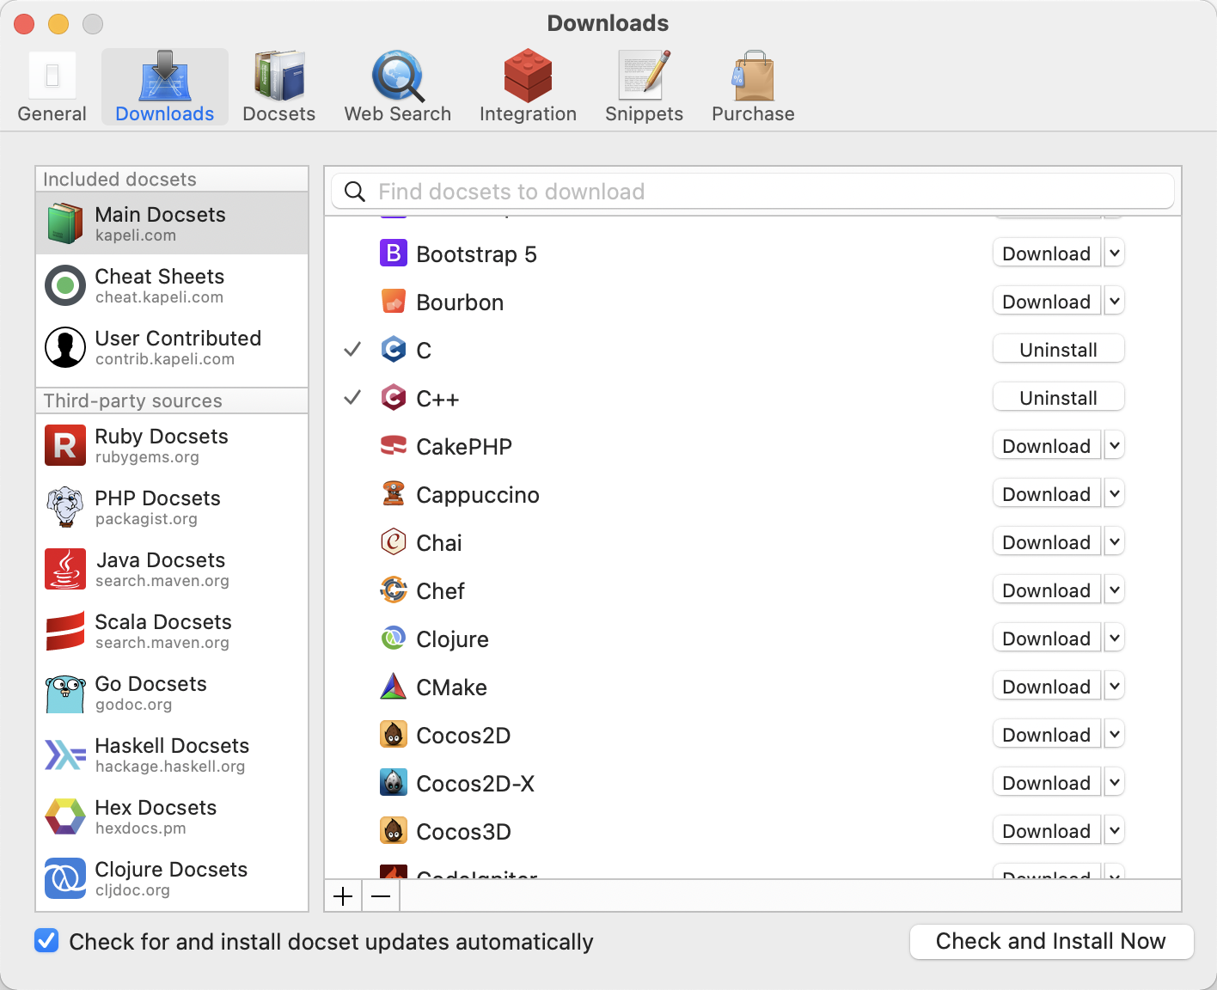Click the Cocos2D docset icon
Image resolution: width=1217 pixels, height=990 pixels.
tap(394, 734)
